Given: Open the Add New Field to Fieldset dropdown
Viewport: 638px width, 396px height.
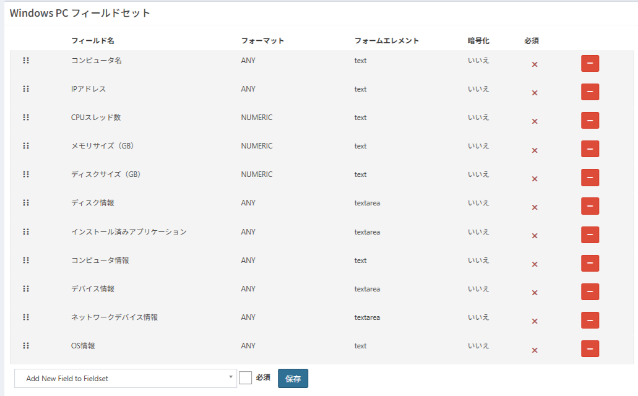Looking at the screenshot, I should [x=126, y=379].
